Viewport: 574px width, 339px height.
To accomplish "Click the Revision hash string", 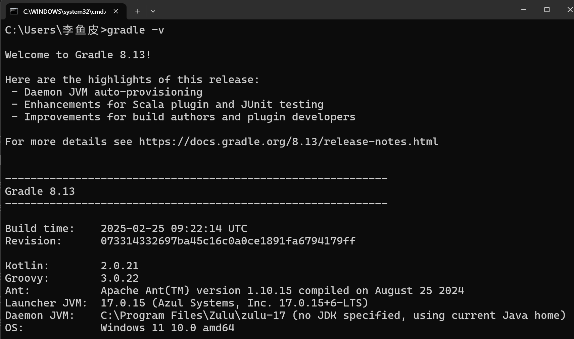I will 228,241.
